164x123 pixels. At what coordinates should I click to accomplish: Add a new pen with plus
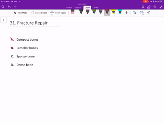[x=126, y=13]
